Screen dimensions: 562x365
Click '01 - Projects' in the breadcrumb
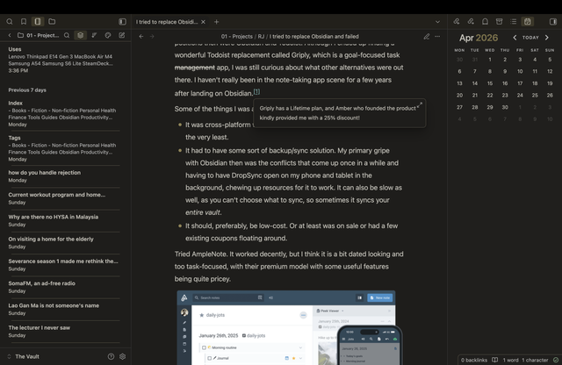tap(237, 37)
